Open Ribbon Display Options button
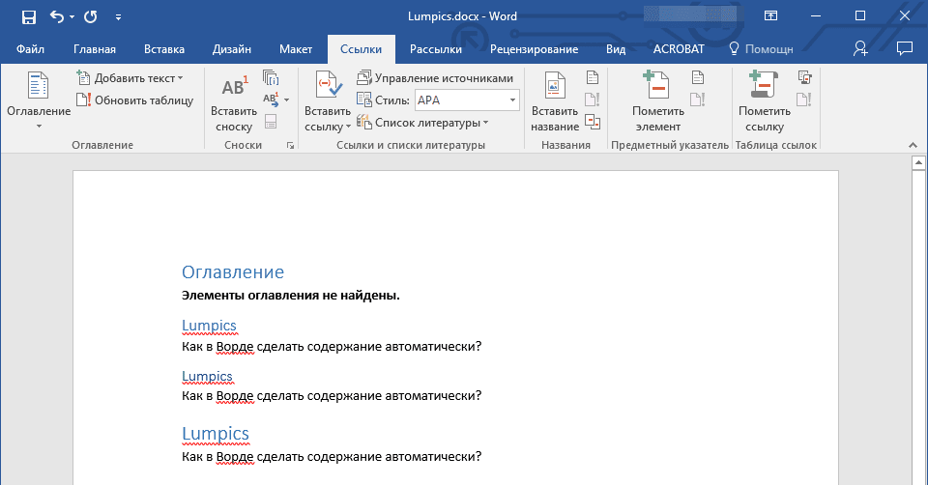 pyautogui.click(x=770, y=16)
